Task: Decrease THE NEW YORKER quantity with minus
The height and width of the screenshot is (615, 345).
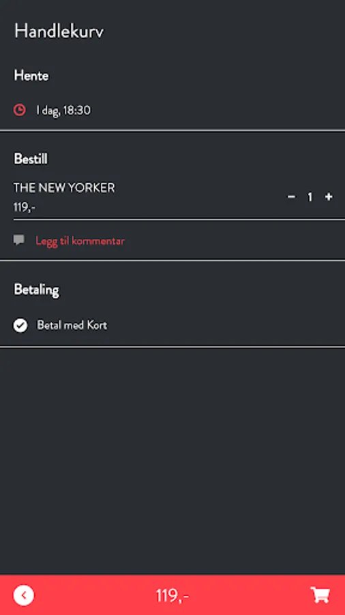Action: pyautogui.click(x=291, y=197)
